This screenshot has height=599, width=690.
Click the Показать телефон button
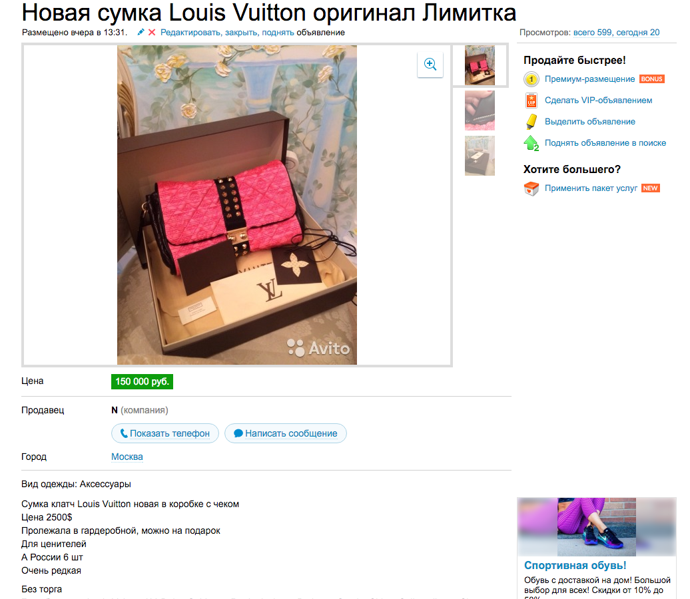tap(165, 433)
